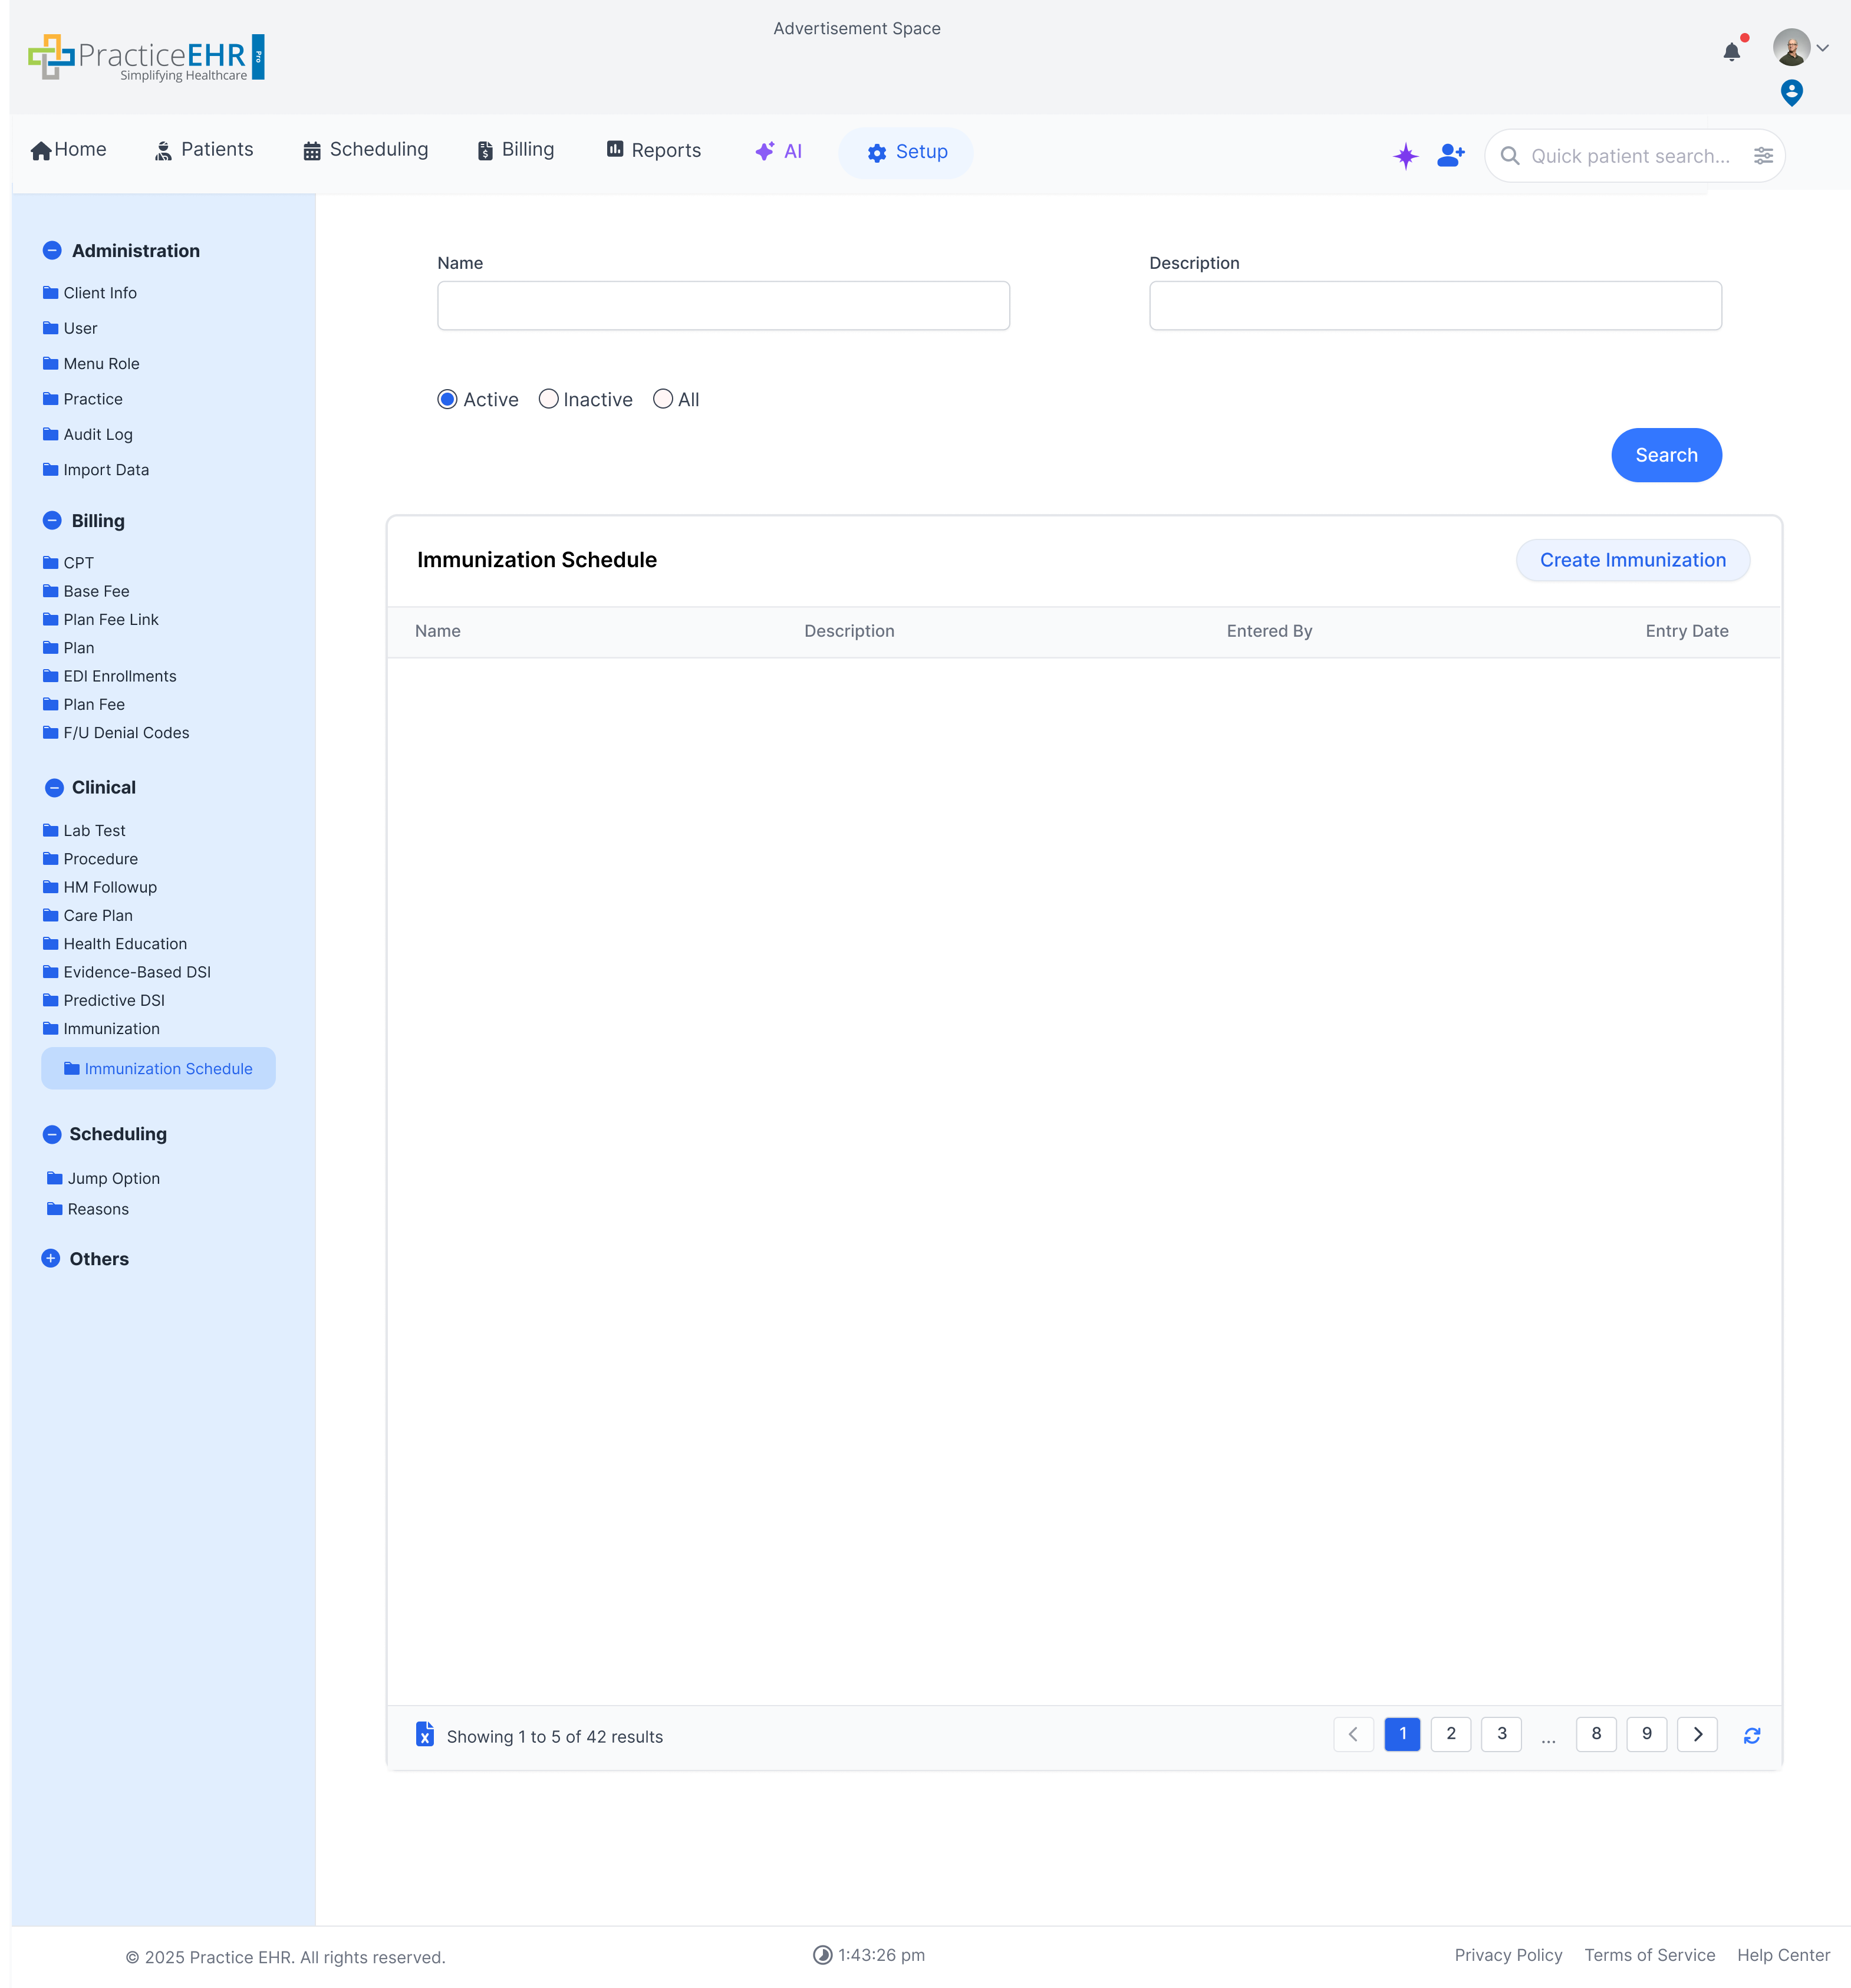
Task: Click the purple AI sparkle star icon
Action: click(x=1405, y=155)
